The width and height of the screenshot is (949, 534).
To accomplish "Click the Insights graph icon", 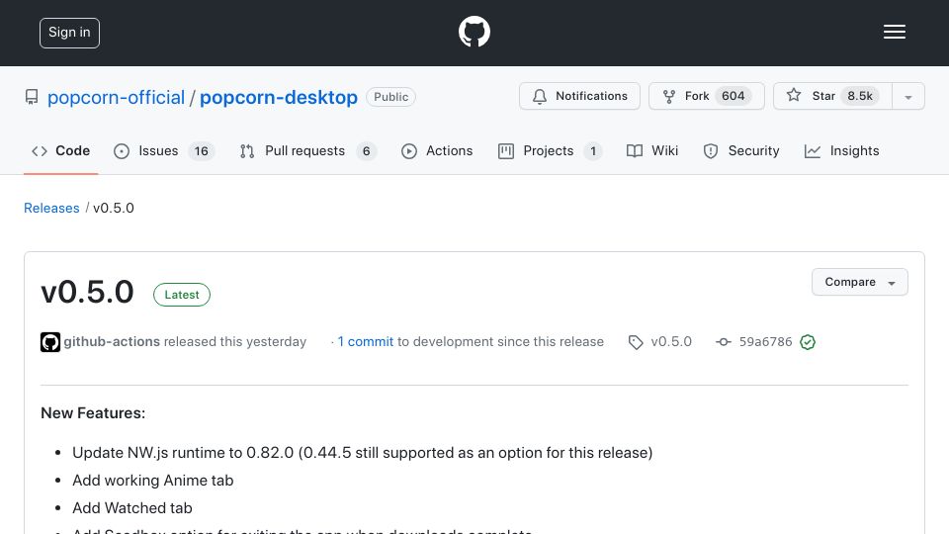I will click(813, 151).
